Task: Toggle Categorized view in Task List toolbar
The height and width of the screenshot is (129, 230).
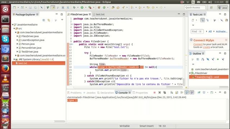Action: coord(202,20)
